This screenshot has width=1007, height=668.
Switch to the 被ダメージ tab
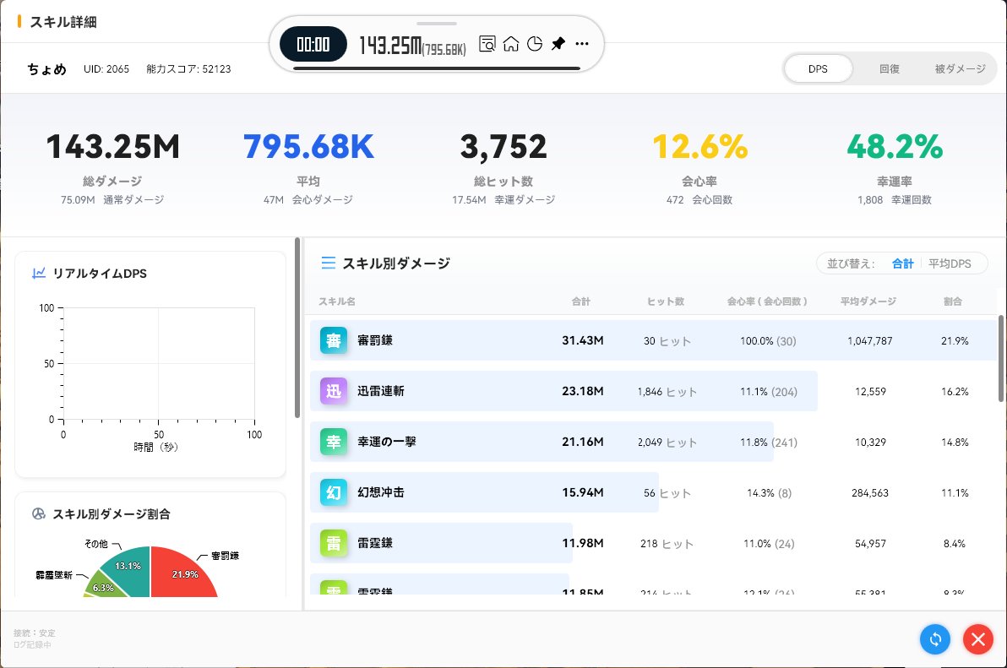click(960, 68)
